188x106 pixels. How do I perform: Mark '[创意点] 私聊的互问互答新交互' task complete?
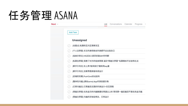pos(69,46)
